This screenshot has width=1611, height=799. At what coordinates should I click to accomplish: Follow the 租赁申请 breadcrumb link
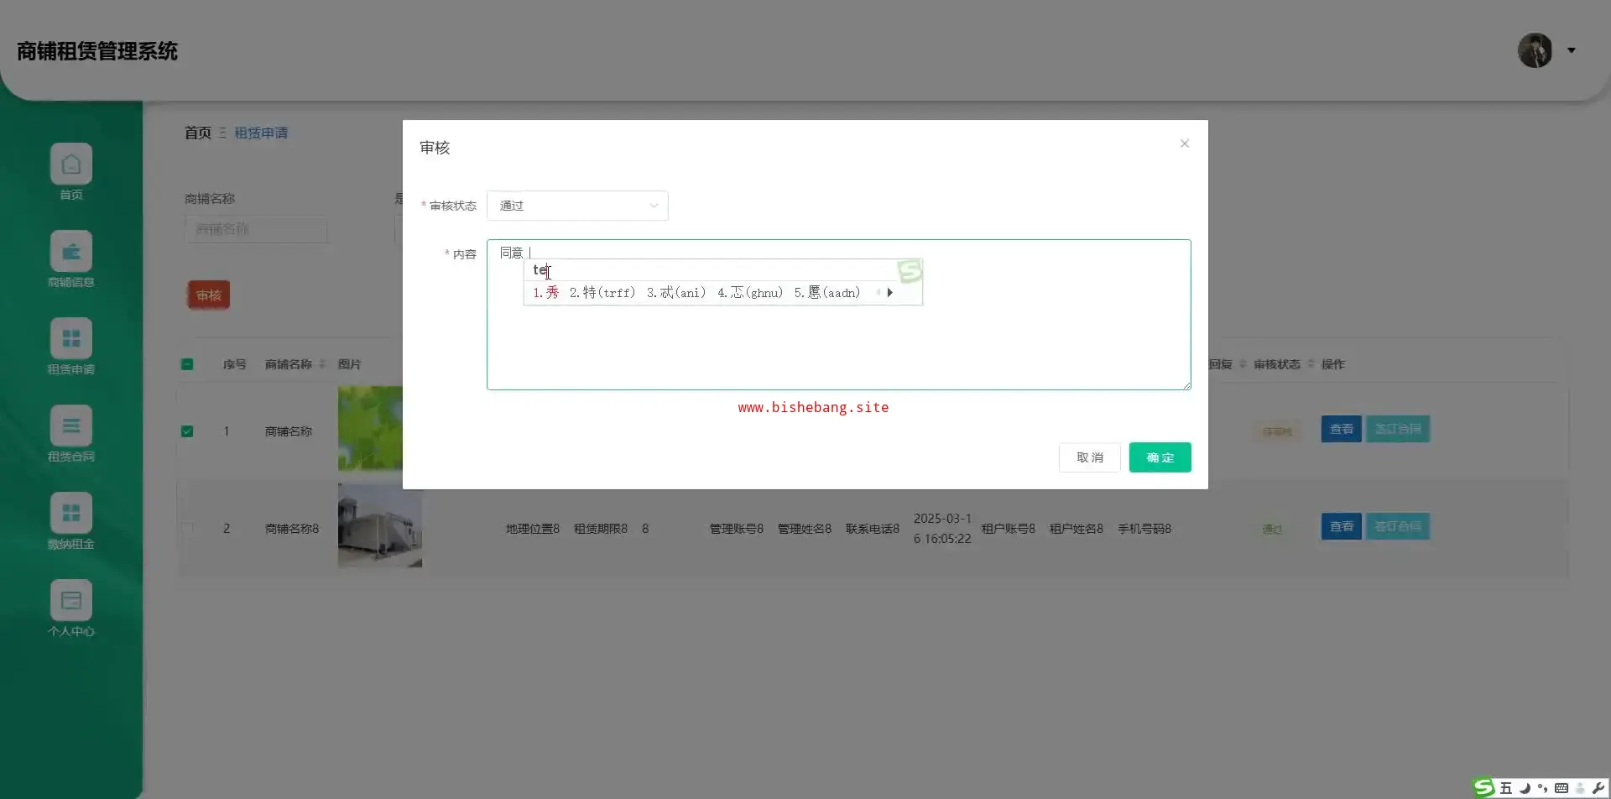point(261,133)
